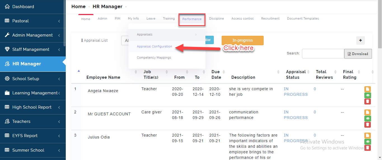Click the Staff Management diamond icon
This screenshot has width=382, height=160.
coord(7,49)
